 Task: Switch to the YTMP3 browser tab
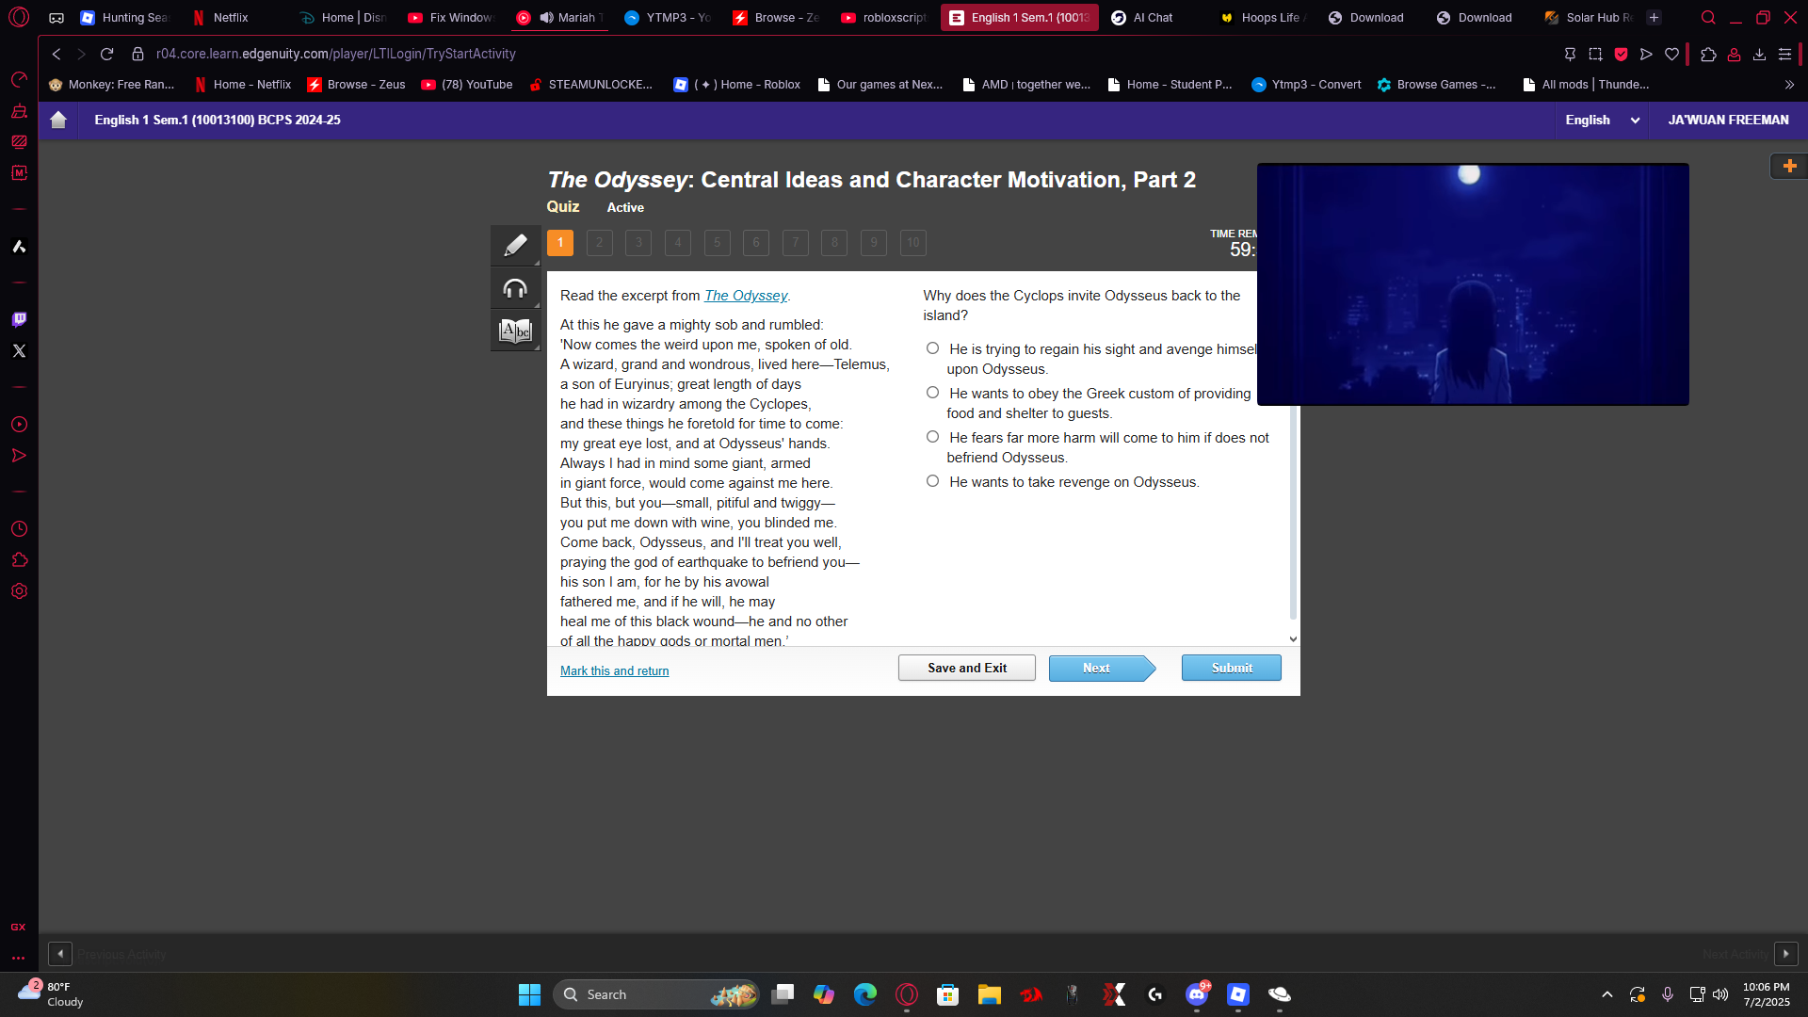click(668, 17)
